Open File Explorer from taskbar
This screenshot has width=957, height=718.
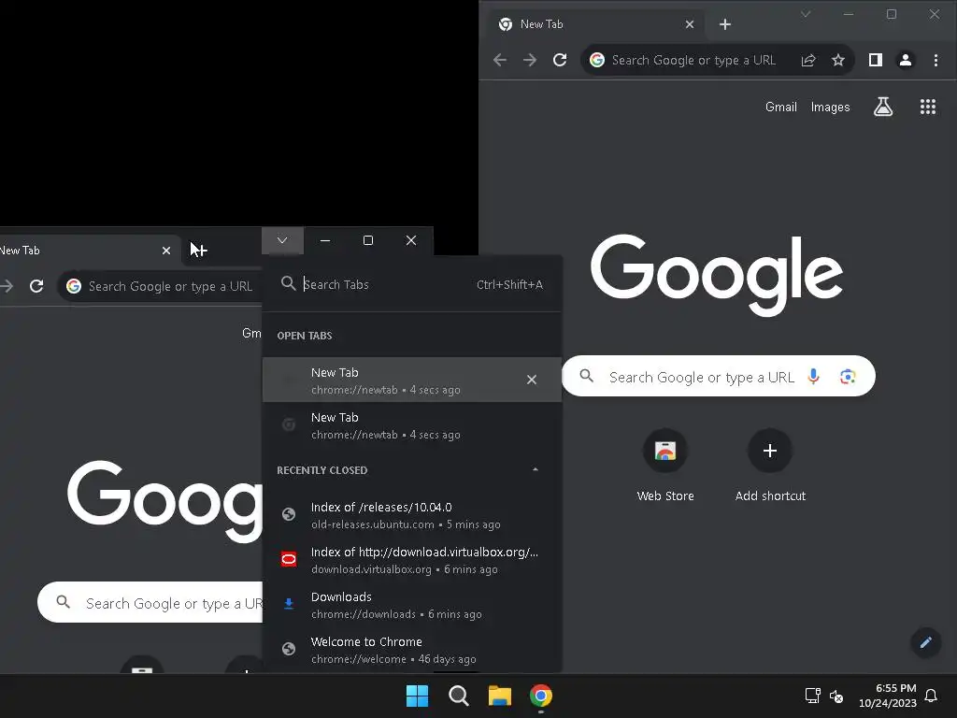(x=499, y=696)
